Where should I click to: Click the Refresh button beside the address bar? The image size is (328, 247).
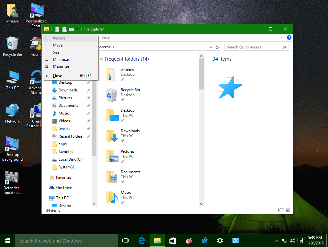[x=217, y=47]
